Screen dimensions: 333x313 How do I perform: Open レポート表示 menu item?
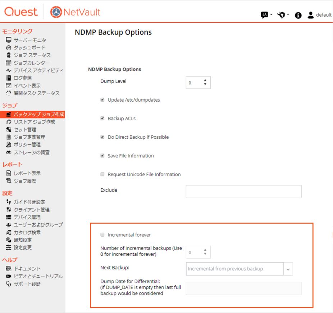[x=27, y=173]
